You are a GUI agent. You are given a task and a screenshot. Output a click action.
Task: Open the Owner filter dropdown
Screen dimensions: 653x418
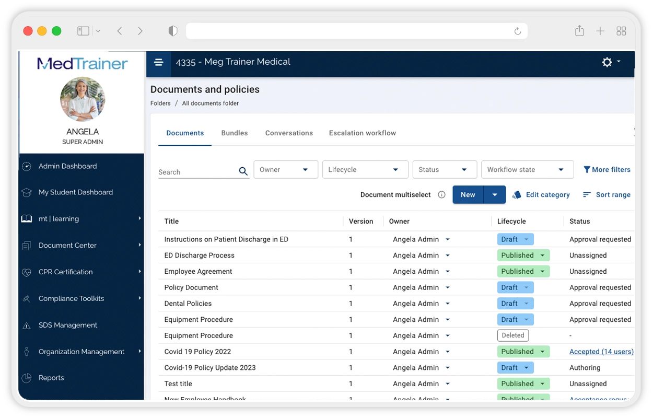coord(286,170)
